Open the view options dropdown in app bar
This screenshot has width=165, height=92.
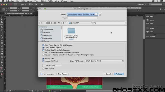(31, 4)
